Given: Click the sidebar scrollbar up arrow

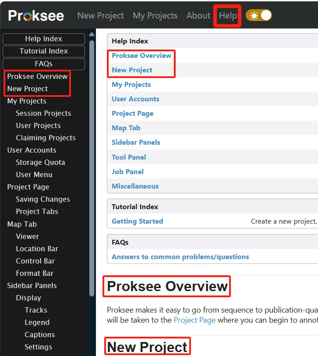Looking at the screenshot, I should click(x=92, y=35).
